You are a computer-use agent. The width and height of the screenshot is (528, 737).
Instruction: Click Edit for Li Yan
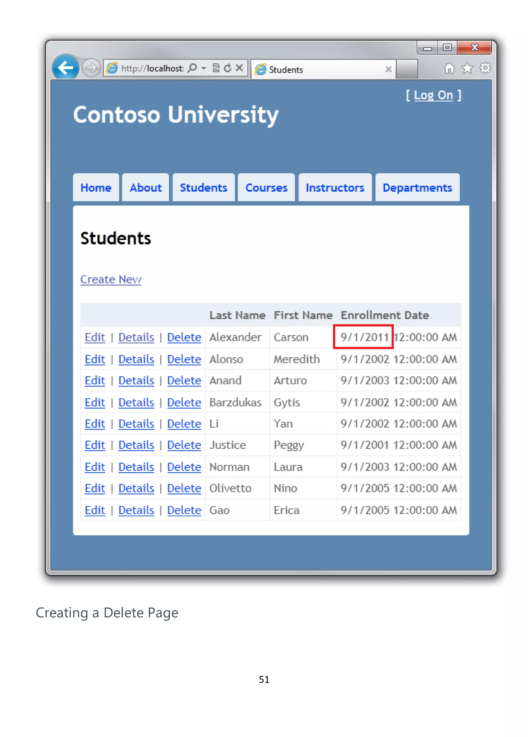95,424
